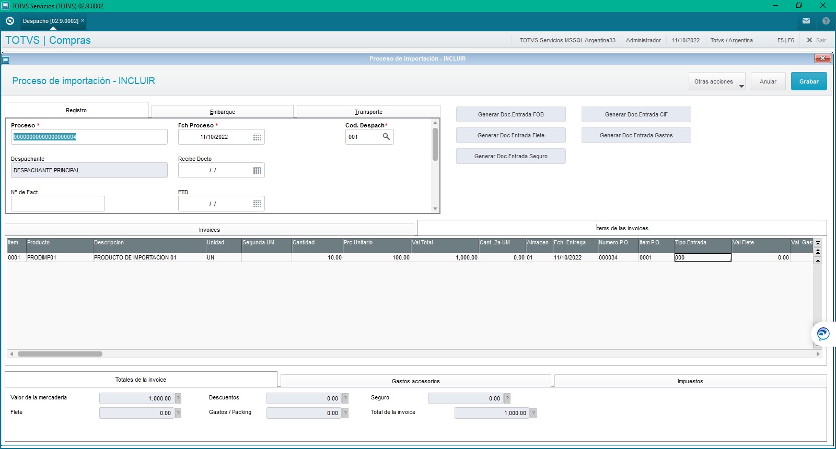This screenshot has width=836, height=449.
Task: Click the Proceso number input field
Action: pos(89,137)
